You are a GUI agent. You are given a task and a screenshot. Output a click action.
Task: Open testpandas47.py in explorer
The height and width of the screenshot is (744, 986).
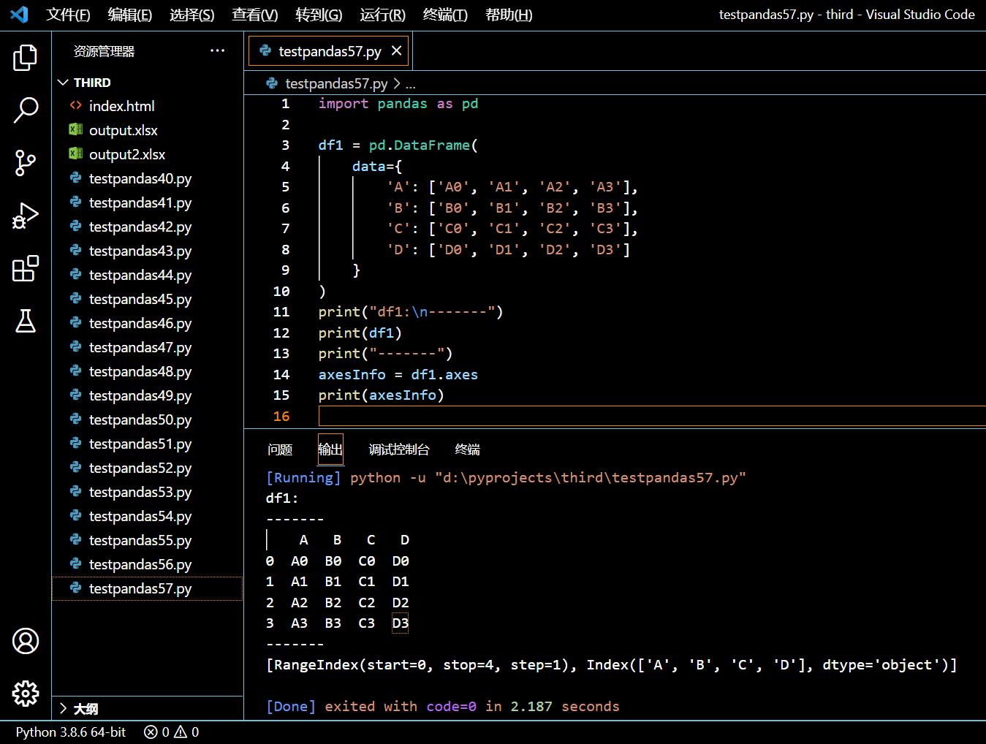coord(148,347)
